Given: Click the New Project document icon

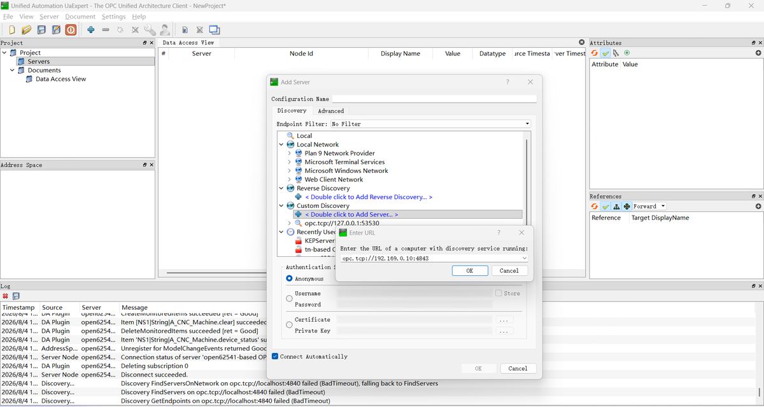Looking at the screenshot, I should 11,30.
